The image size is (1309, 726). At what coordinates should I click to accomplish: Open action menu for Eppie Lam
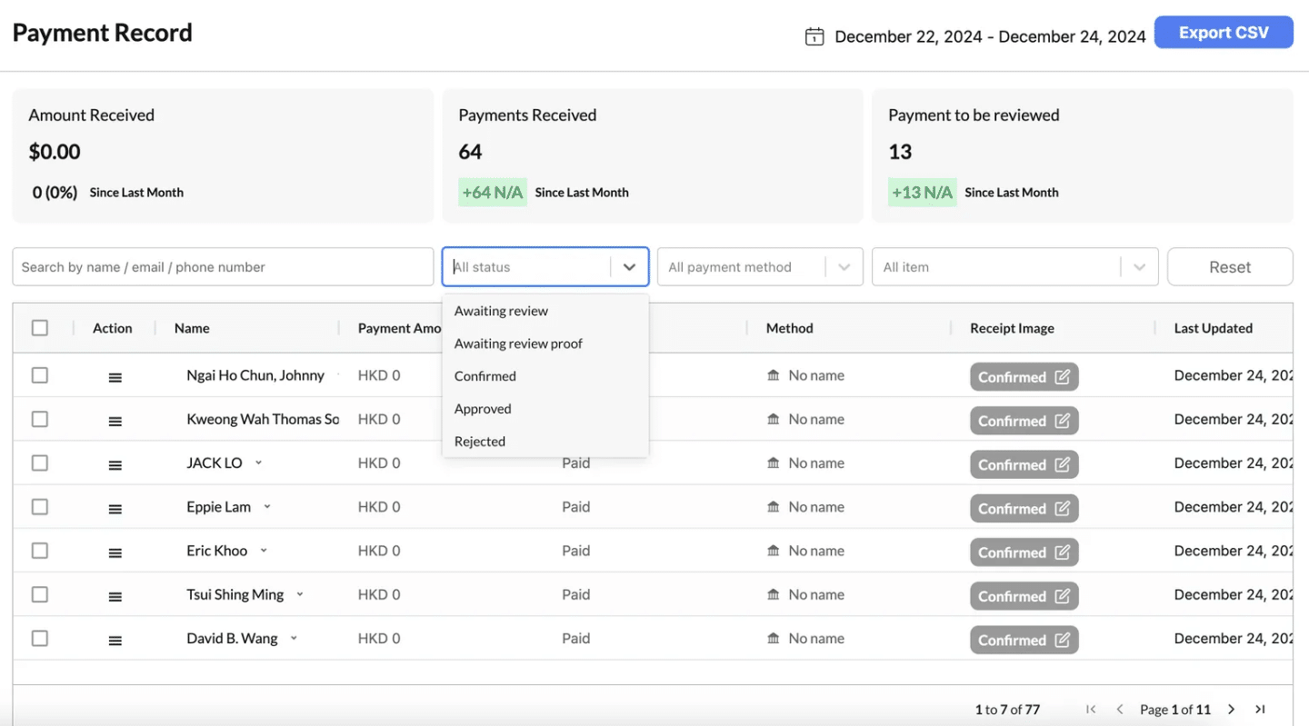coord(115,509)
